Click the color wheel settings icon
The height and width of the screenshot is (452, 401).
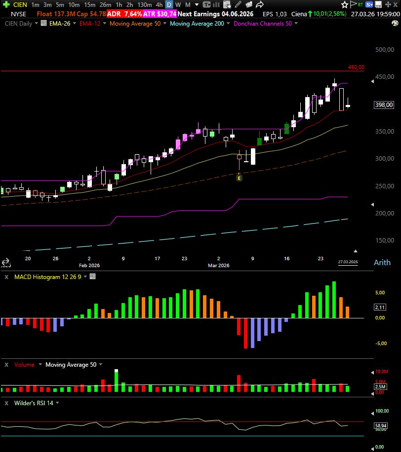pos(395,23)
